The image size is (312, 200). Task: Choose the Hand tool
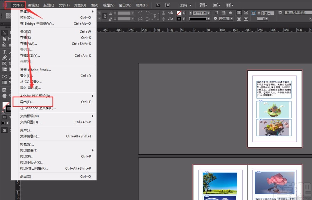click(x=4, y=95)
